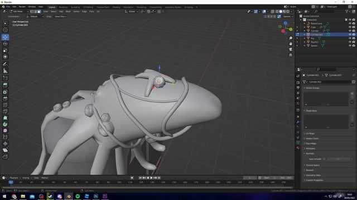Select the Select Box tool in left toolbar

point(5,23)
